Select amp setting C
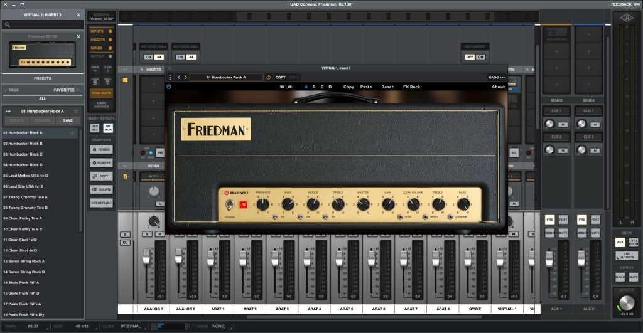643x333 pixels. point(322,87)
